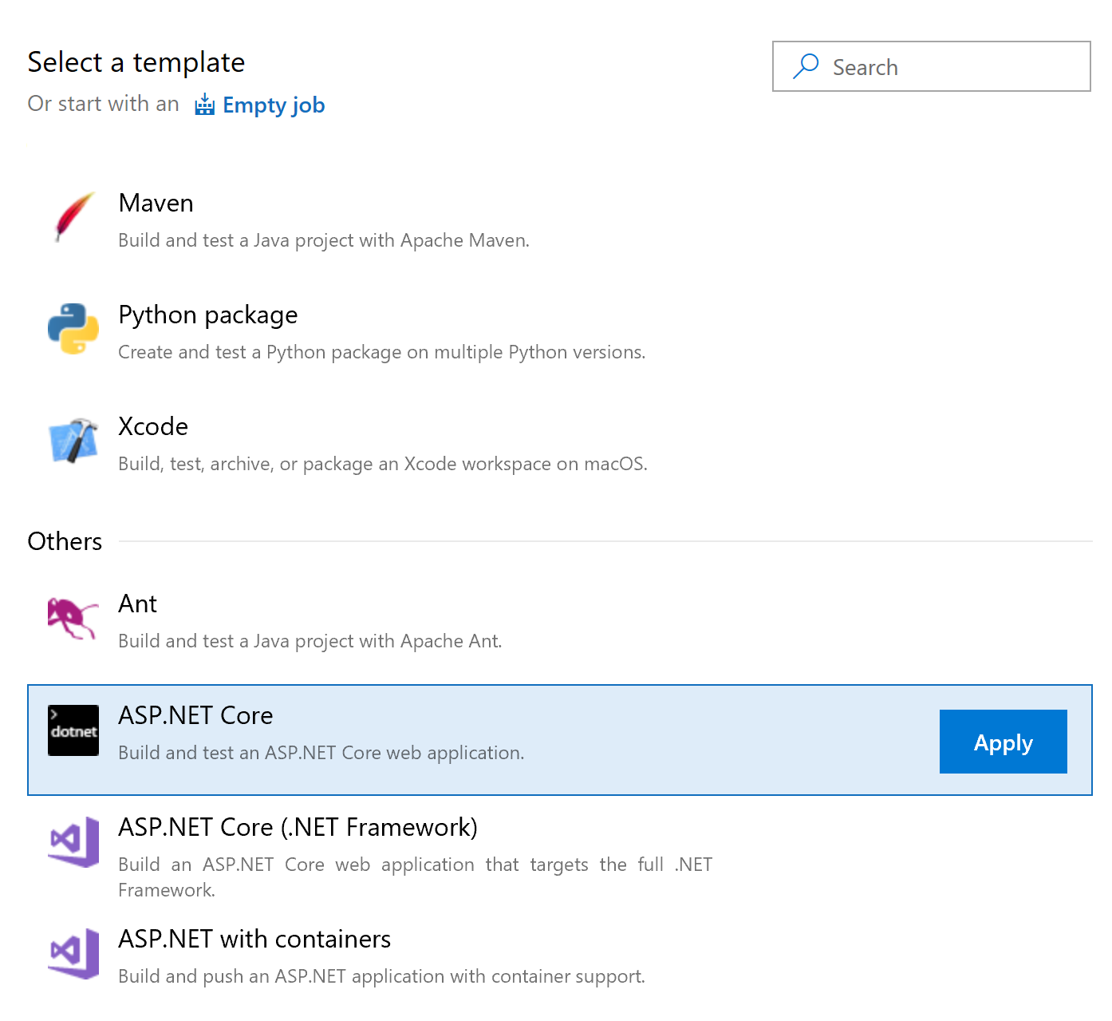Screen dimensions: 1112x1021
Task: Click the Ant template icon
Action: tap(73, 618)
